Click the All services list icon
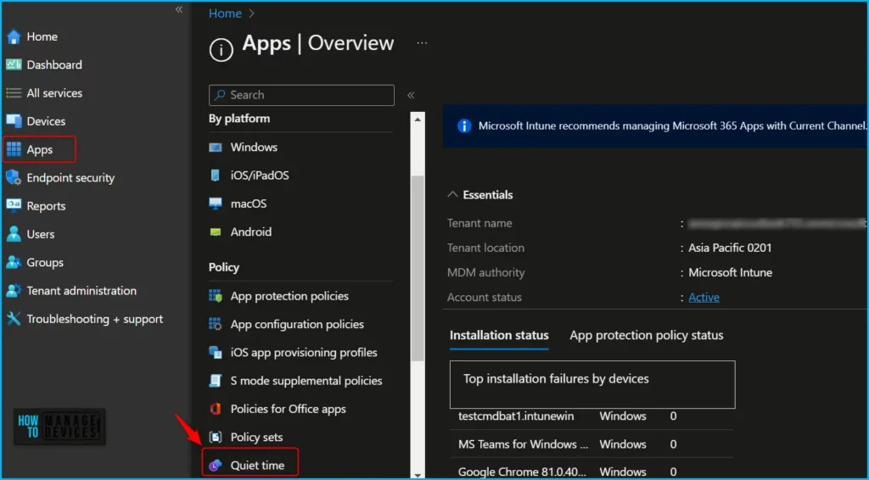869x480 pixels. [14, 93]
